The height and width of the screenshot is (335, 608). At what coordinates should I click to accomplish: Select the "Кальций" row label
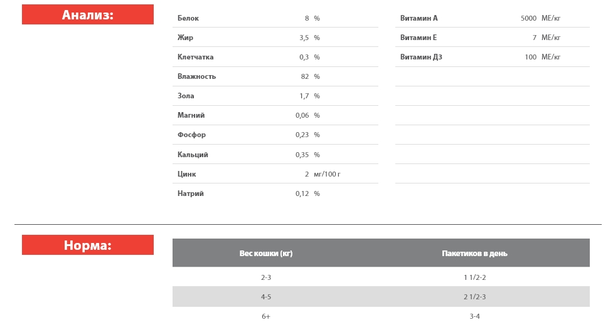[x=193, y=155]
